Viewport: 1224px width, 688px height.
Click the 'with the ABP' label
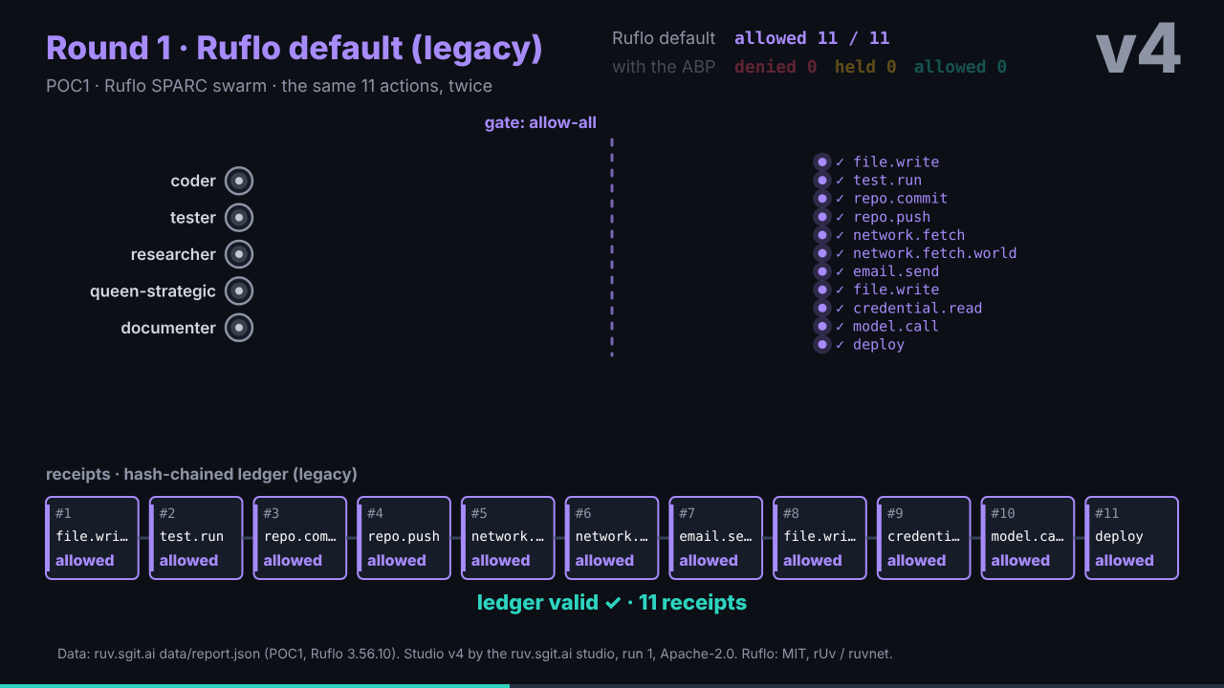(664, 67)
